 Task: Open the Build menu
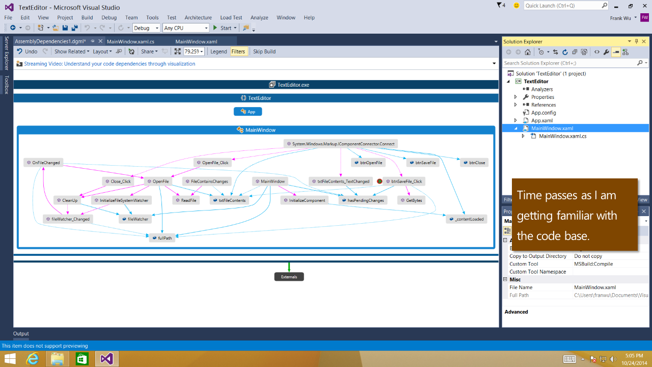(x=87, y=17)
